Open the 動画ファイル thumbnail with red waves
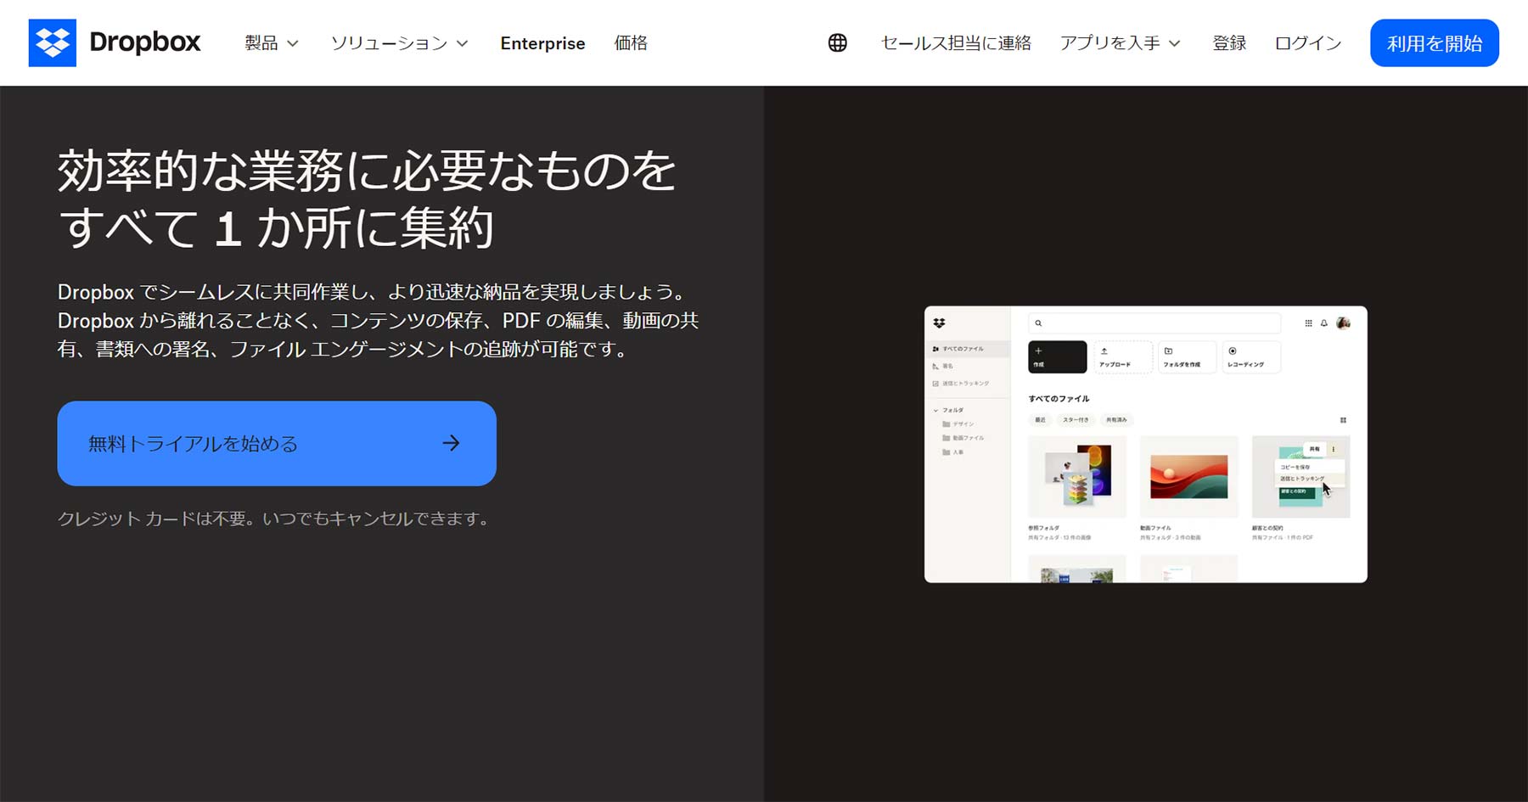This screenshot has height=802, width=1528. pos(1189,476)
